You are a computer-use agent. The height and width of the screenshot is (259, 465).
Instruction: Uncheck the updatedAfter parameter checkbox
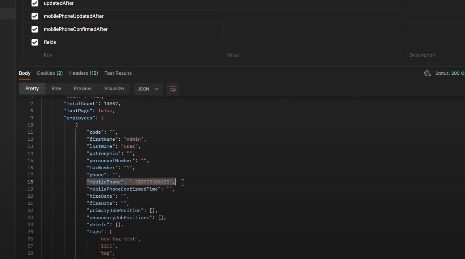35,3
